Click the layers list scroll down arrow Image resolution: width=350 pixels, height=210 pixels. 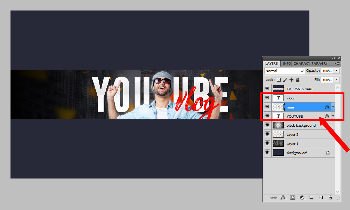click(337, 192)
